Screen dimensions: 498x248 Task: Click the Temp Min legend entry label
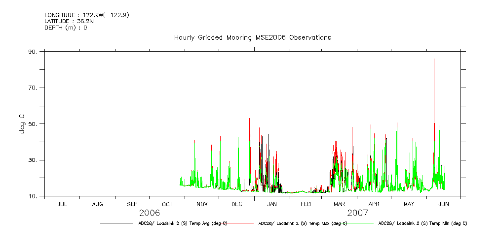tap(422, 223)
